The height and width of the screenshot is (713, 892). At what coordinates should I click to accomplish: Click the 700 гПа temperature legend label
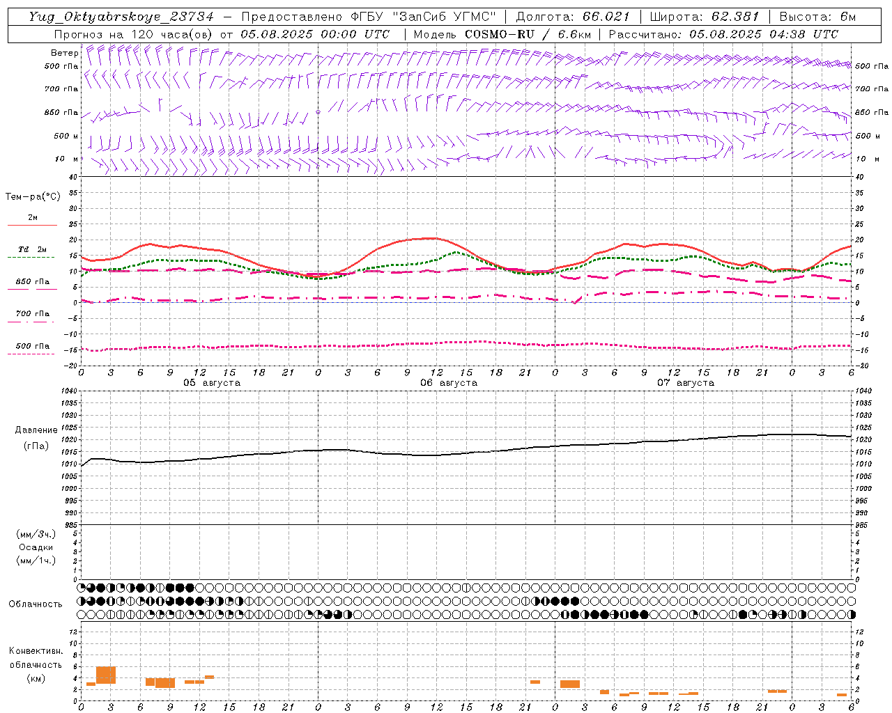coord(32,314)
